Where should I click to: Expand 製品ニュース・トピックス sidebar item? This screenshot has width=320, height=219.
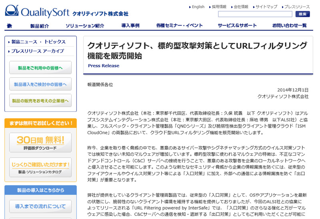click(x=38, y=42)
